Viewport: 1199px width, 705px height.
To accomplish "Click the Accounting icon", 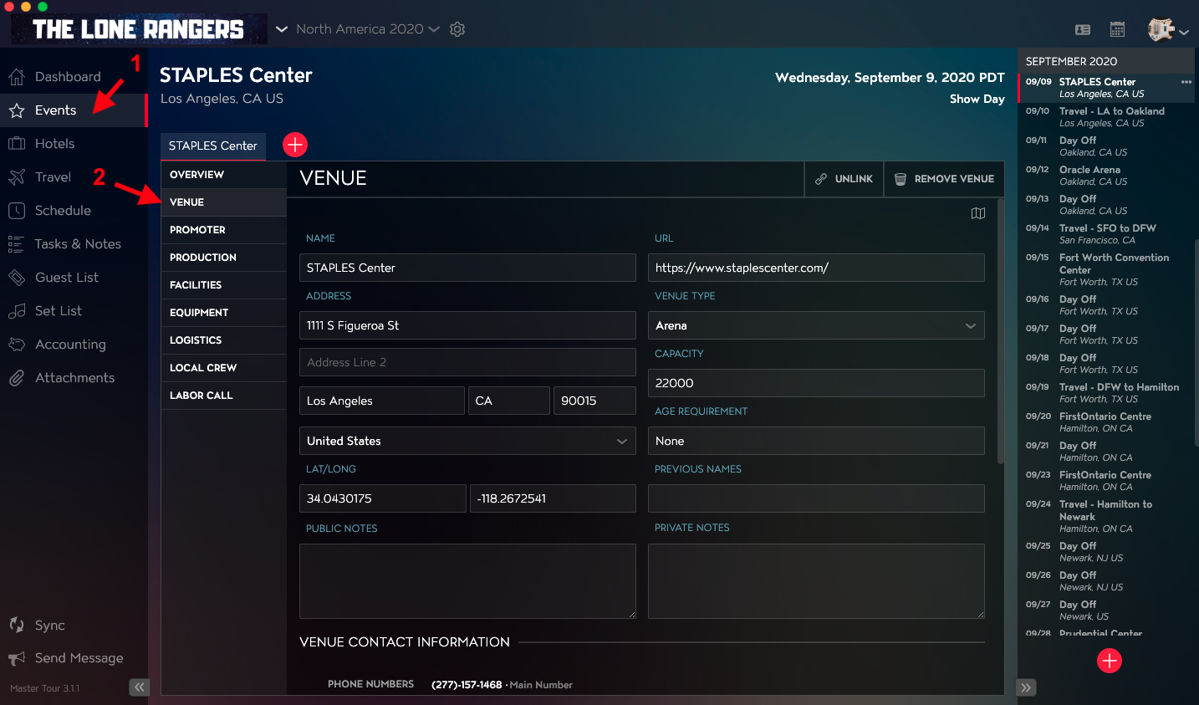I will (x=17, y=345).
